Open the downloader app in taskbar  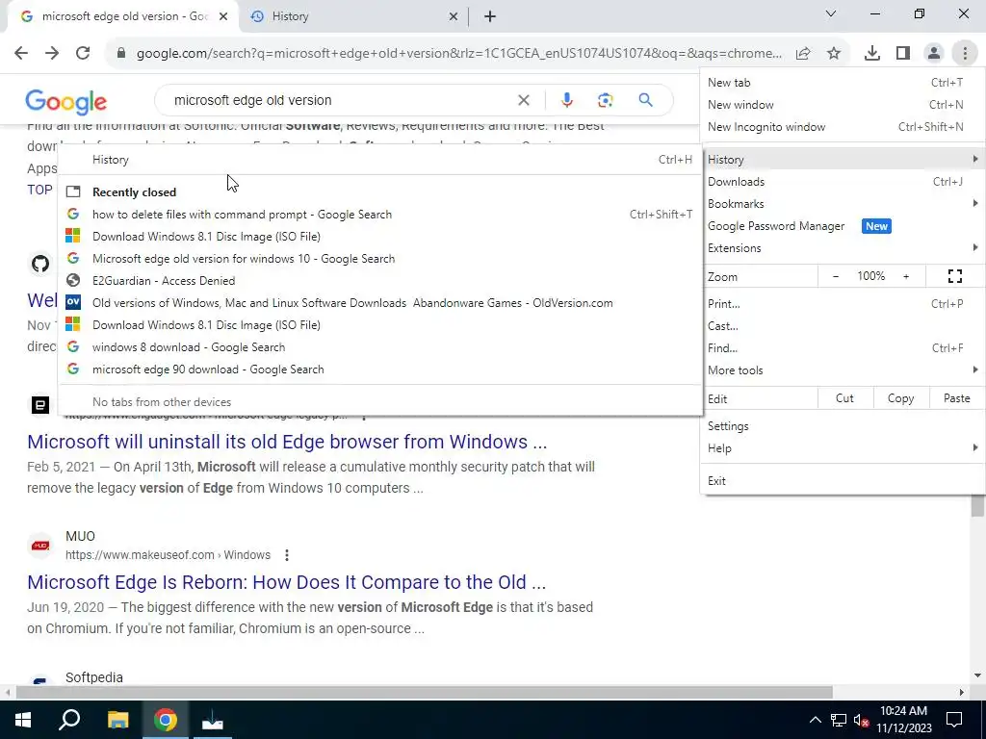(212, 720)
